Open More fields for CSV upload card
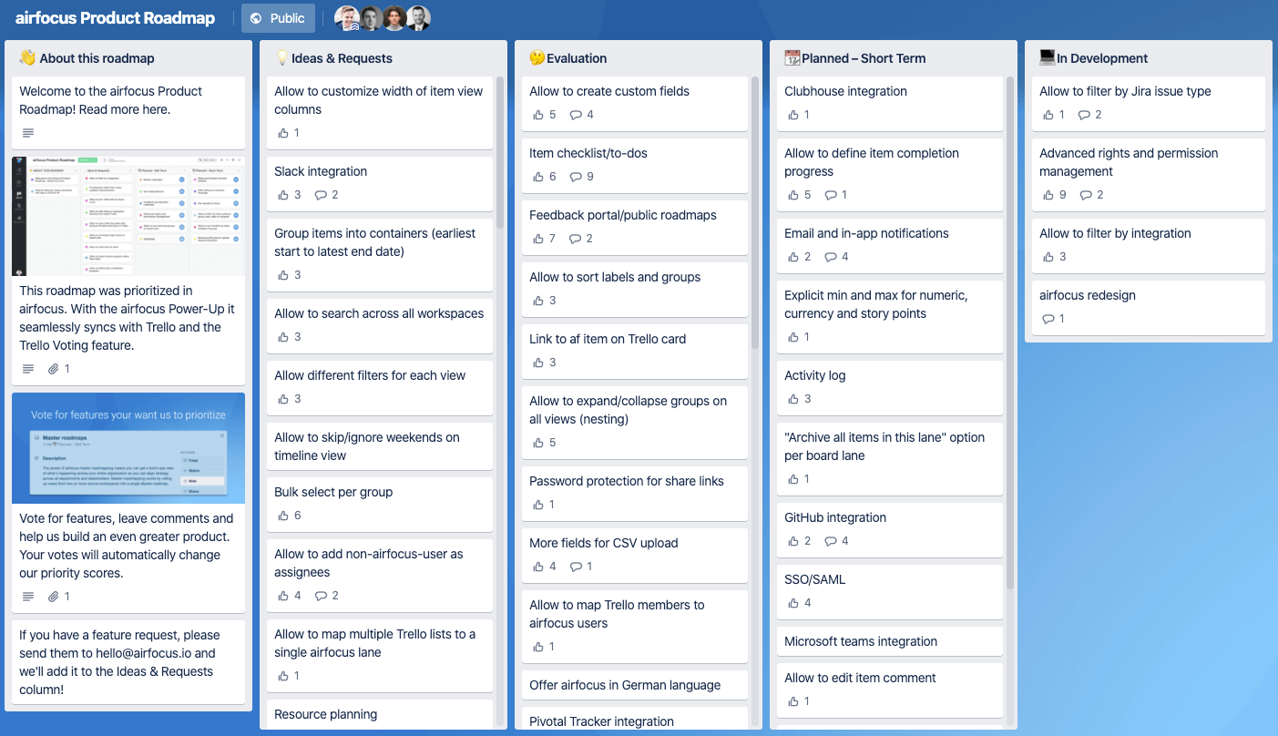1278x736 pixels. (634, 555)
